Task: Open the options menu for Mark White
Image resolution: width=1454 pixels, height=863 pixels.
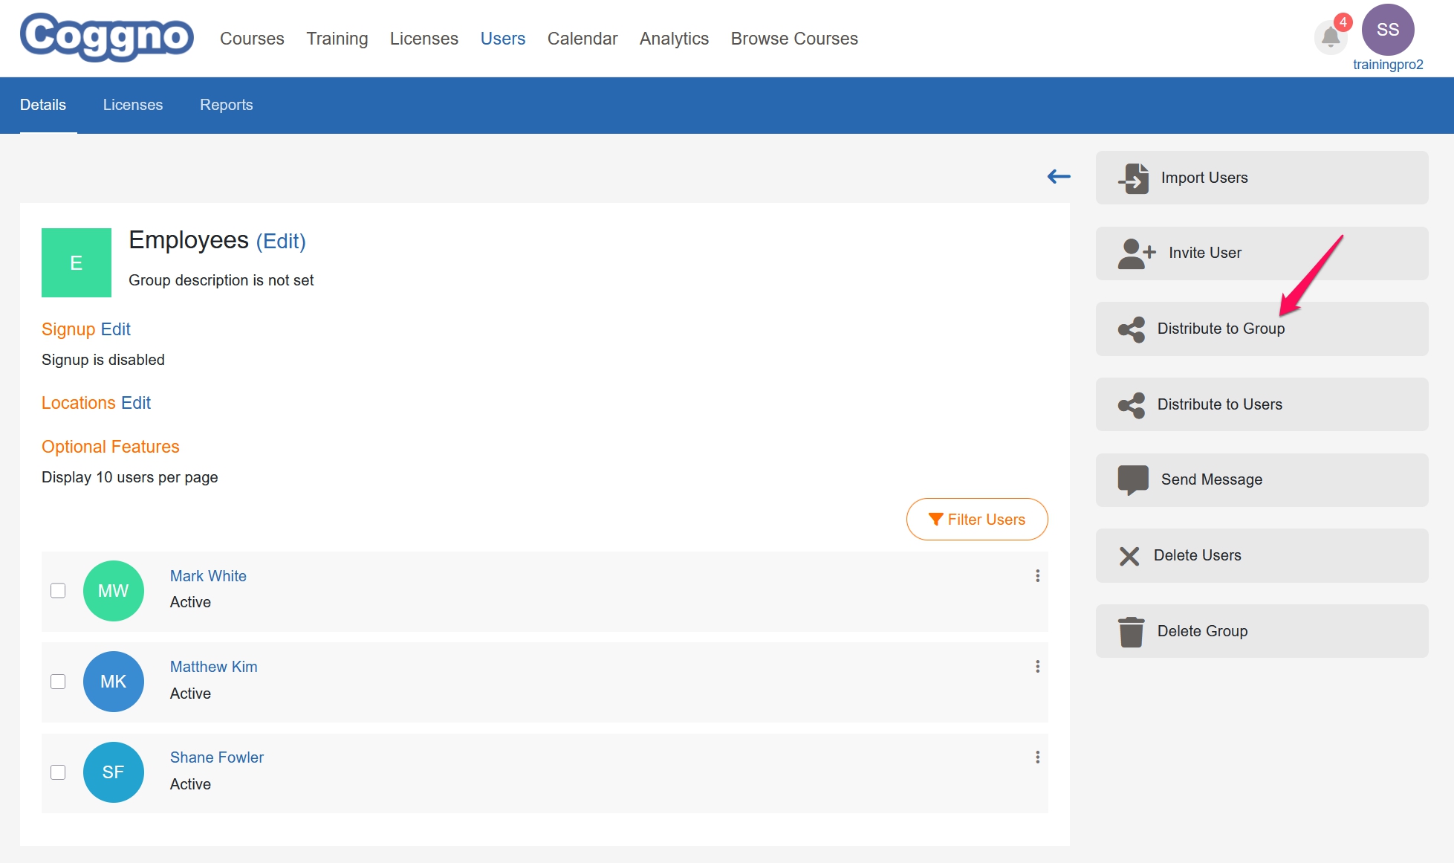Action: pyautogui.click(x=1037, y=576)
